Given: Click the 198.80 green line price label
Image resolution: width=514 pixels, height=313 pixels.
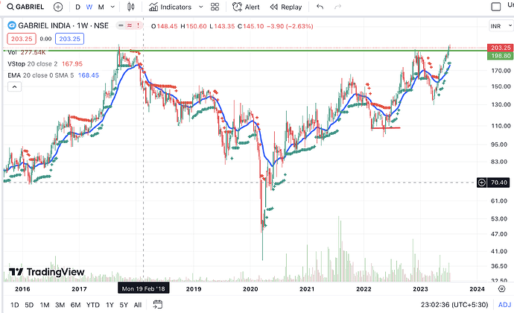Looking at the screenshot, I should [x=501, y=56].
